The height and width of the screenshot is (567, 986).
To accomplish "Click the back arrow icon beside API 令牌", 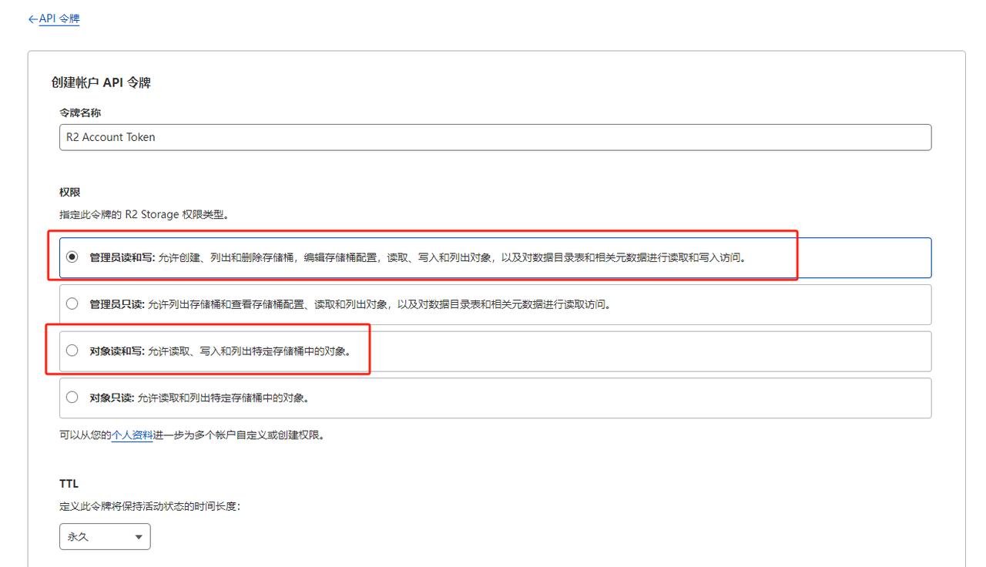I will tap(31, 18).
